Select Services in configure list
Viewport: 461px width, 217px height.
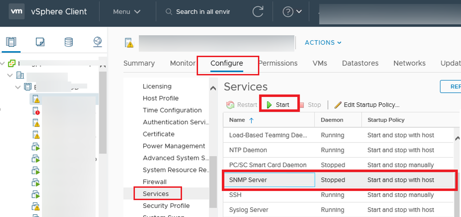[155, 194]
